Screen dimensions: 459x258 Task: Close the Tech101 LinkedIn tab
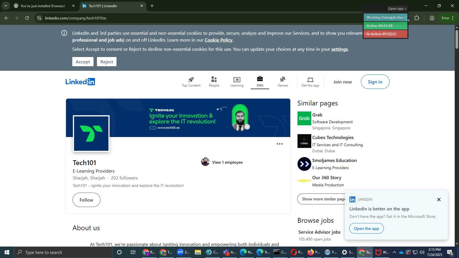142,6
